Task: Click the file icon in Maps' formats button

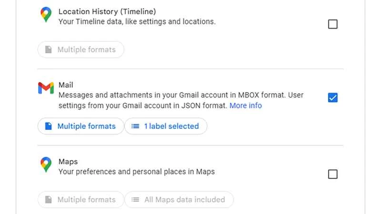Action: point(48,200)
